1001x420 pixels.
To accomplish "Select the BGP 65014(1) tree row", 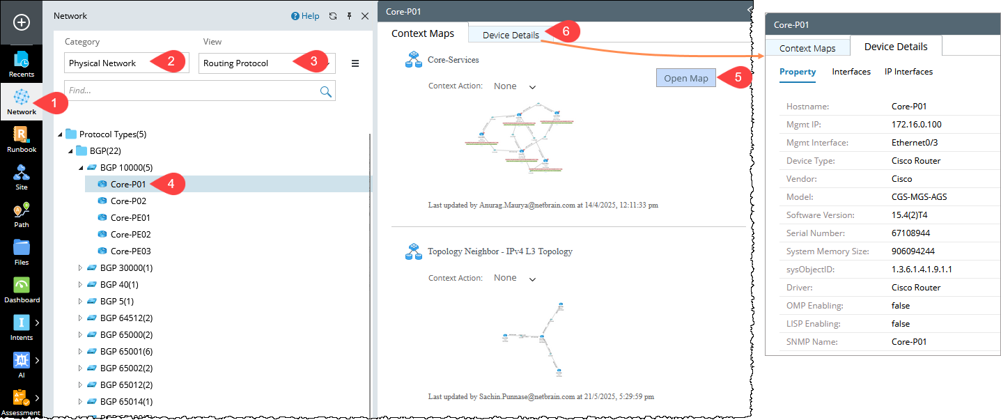I will 126,401.
